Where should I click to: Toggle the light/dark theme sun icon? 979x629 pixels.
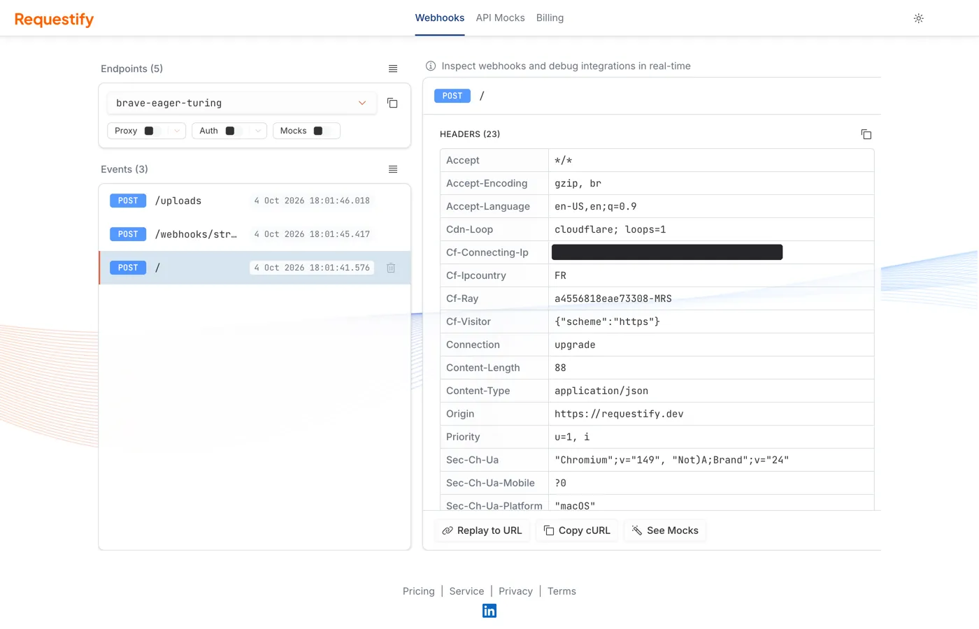click(919, 18)
